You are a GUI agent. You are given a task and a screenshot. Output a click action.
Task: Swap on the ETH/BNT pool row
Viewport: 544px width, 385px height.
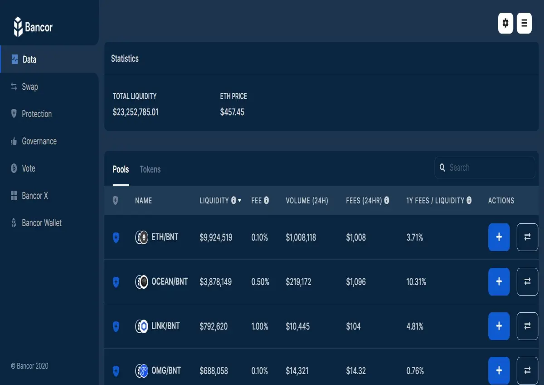point(527,237)
